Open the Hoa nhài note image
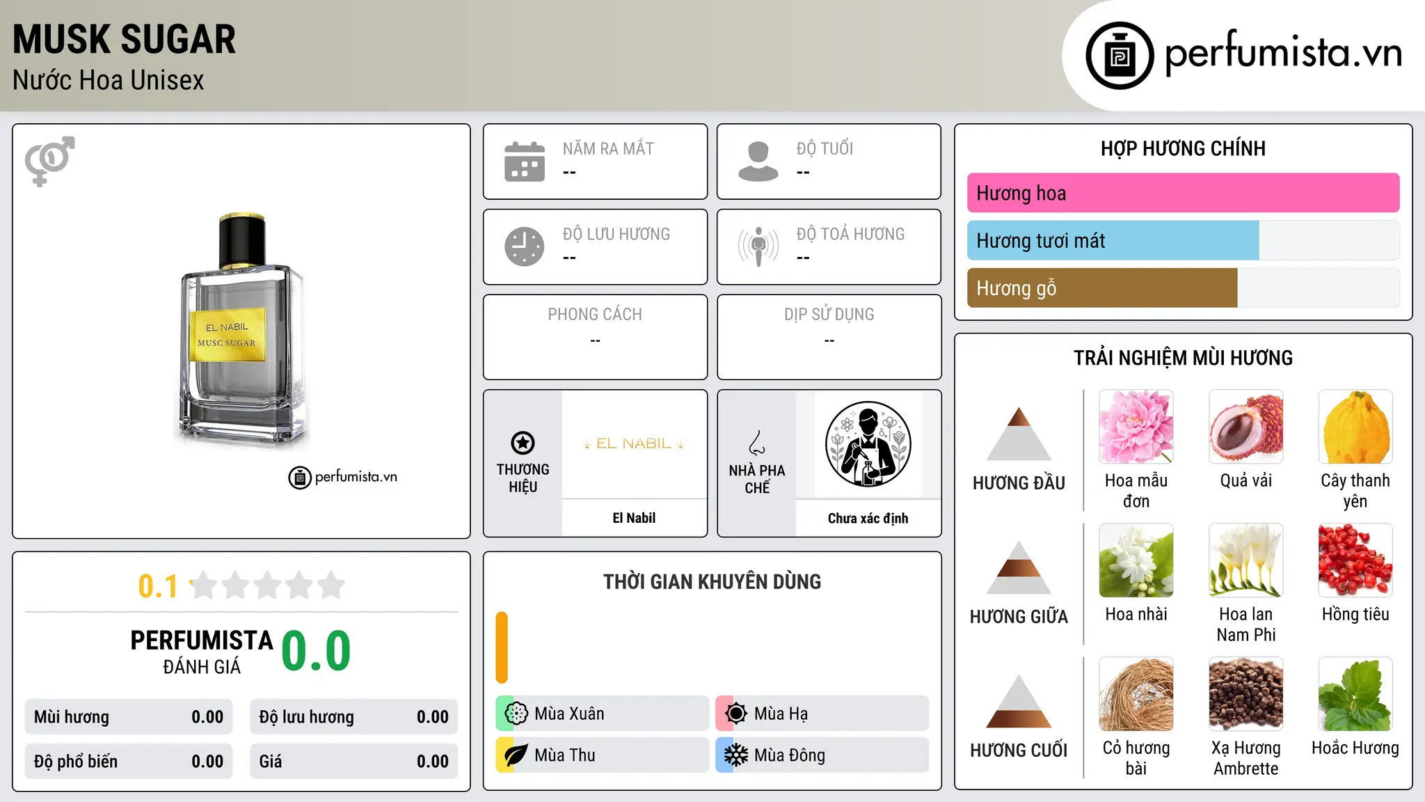 click(1136, 560)
